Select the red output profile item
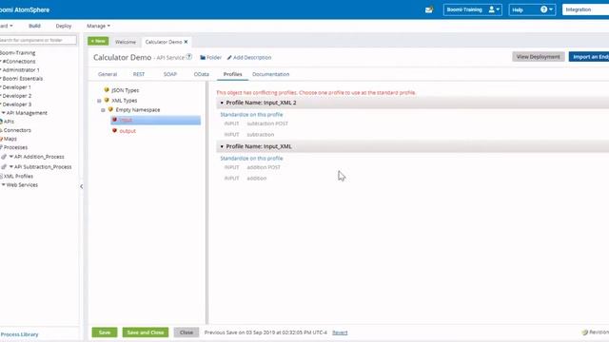609x342 pixels. coord(128,131)
